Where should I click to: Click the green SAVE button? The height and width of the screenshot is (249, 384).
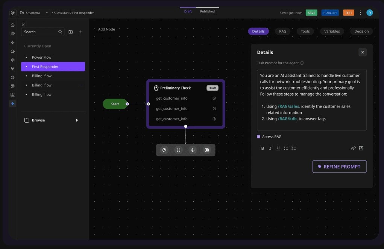[311, 13]
